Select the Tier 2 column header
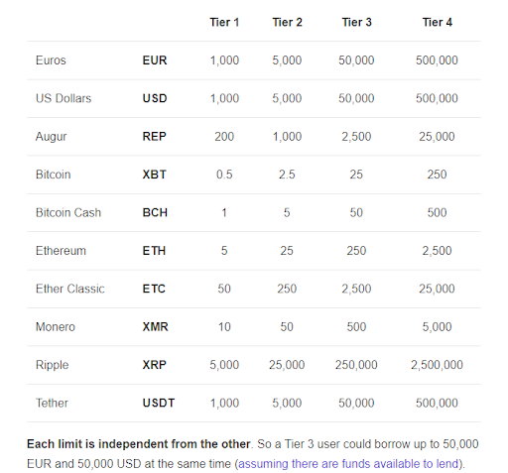The height and width of the screenshot is (473, 508). [287, 22]
